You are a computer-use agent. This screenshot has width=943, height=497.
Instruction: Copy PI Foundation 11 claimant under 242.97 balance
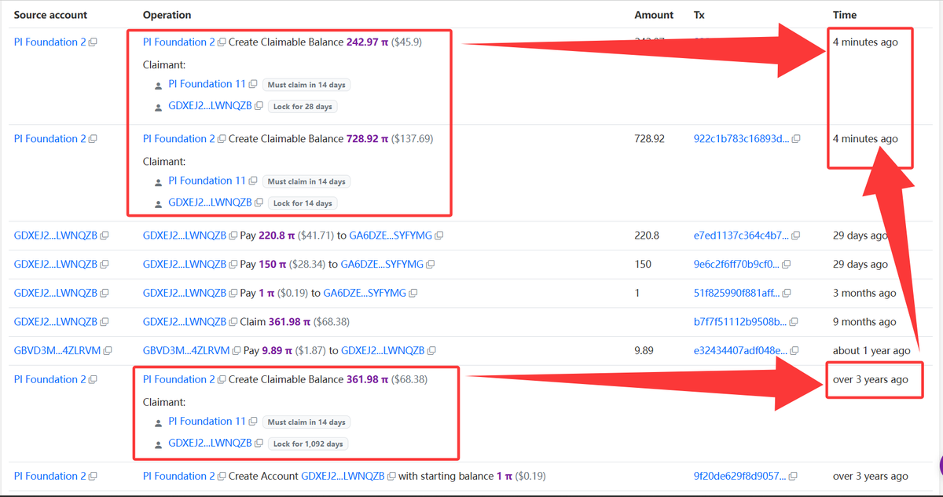(x=253, y=85)
